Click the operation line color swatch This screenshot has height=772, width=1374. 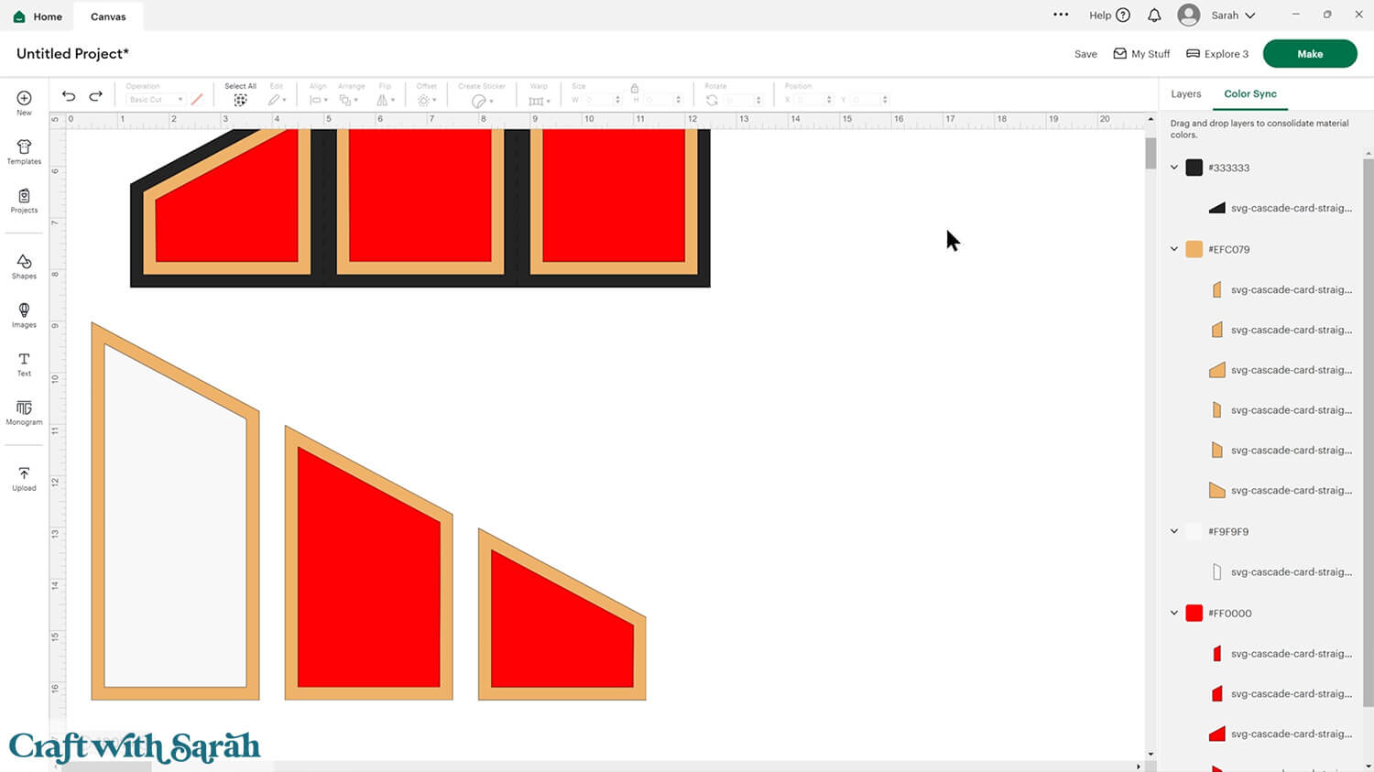pyautogui.click(x=197, y=100)
